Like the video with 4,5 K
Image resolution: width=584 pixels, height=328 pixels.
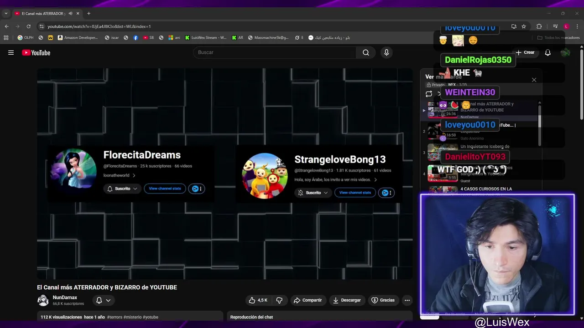coord(258,300)
